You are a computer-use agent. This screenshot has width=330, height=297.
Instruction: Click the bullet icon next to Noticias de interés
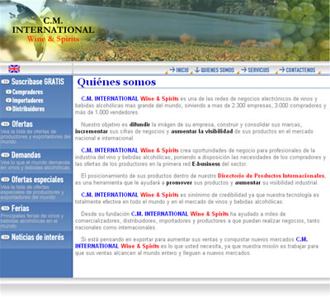[x=5, y=237]
